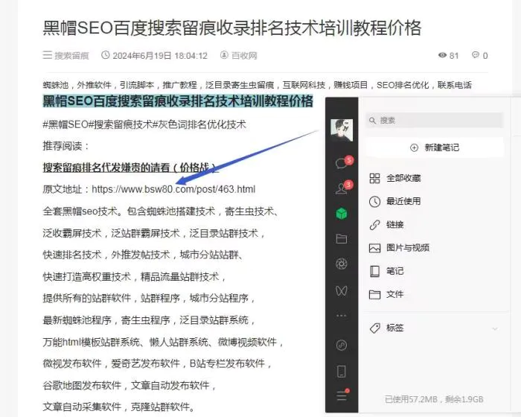Select the green favorites cube icon
521x417 pixels.
point(342,214)
